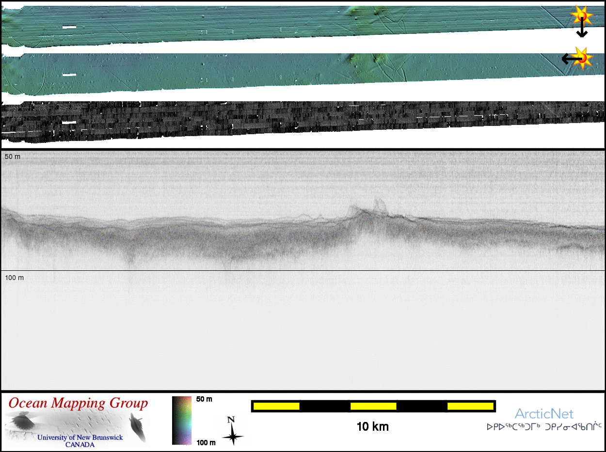Screen dimensions: 606x452
Task: Click the seabed mound peak in the sub-bottom profile
Action: pos(377,202)
